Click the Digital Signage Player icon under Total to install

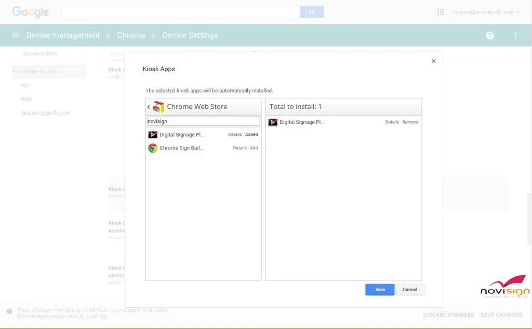click(x=272, y=122)
